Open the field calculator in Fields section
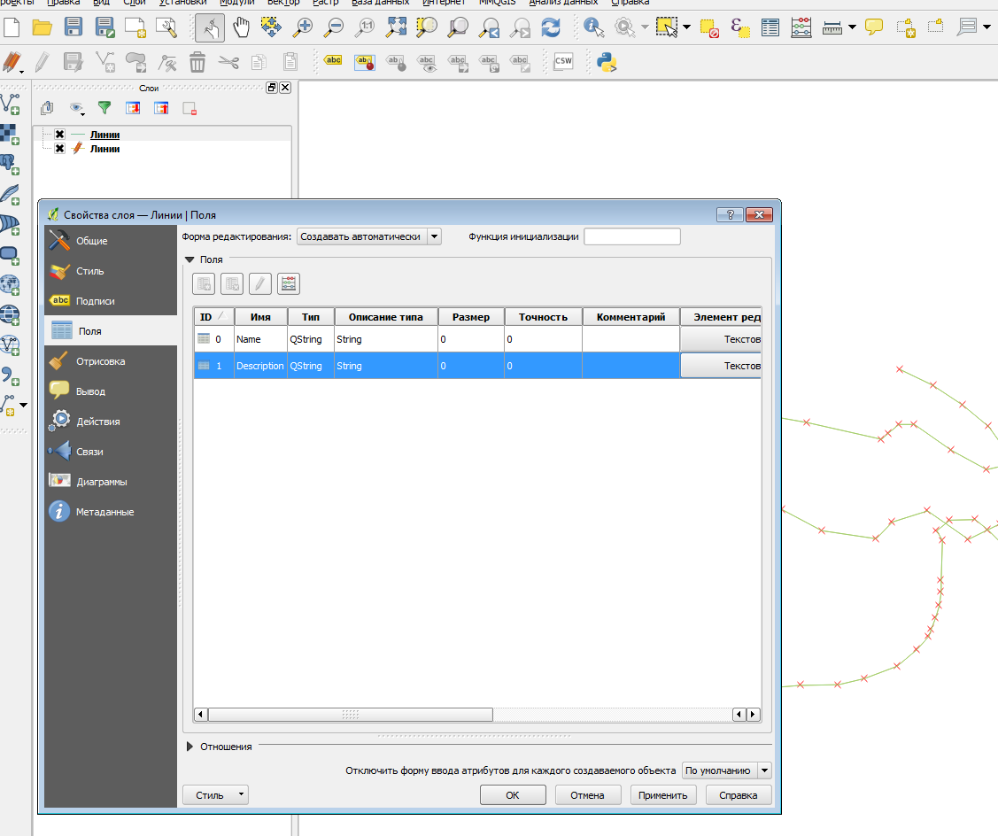This screenshot has width=998, height=836. [x=289, y=283]
